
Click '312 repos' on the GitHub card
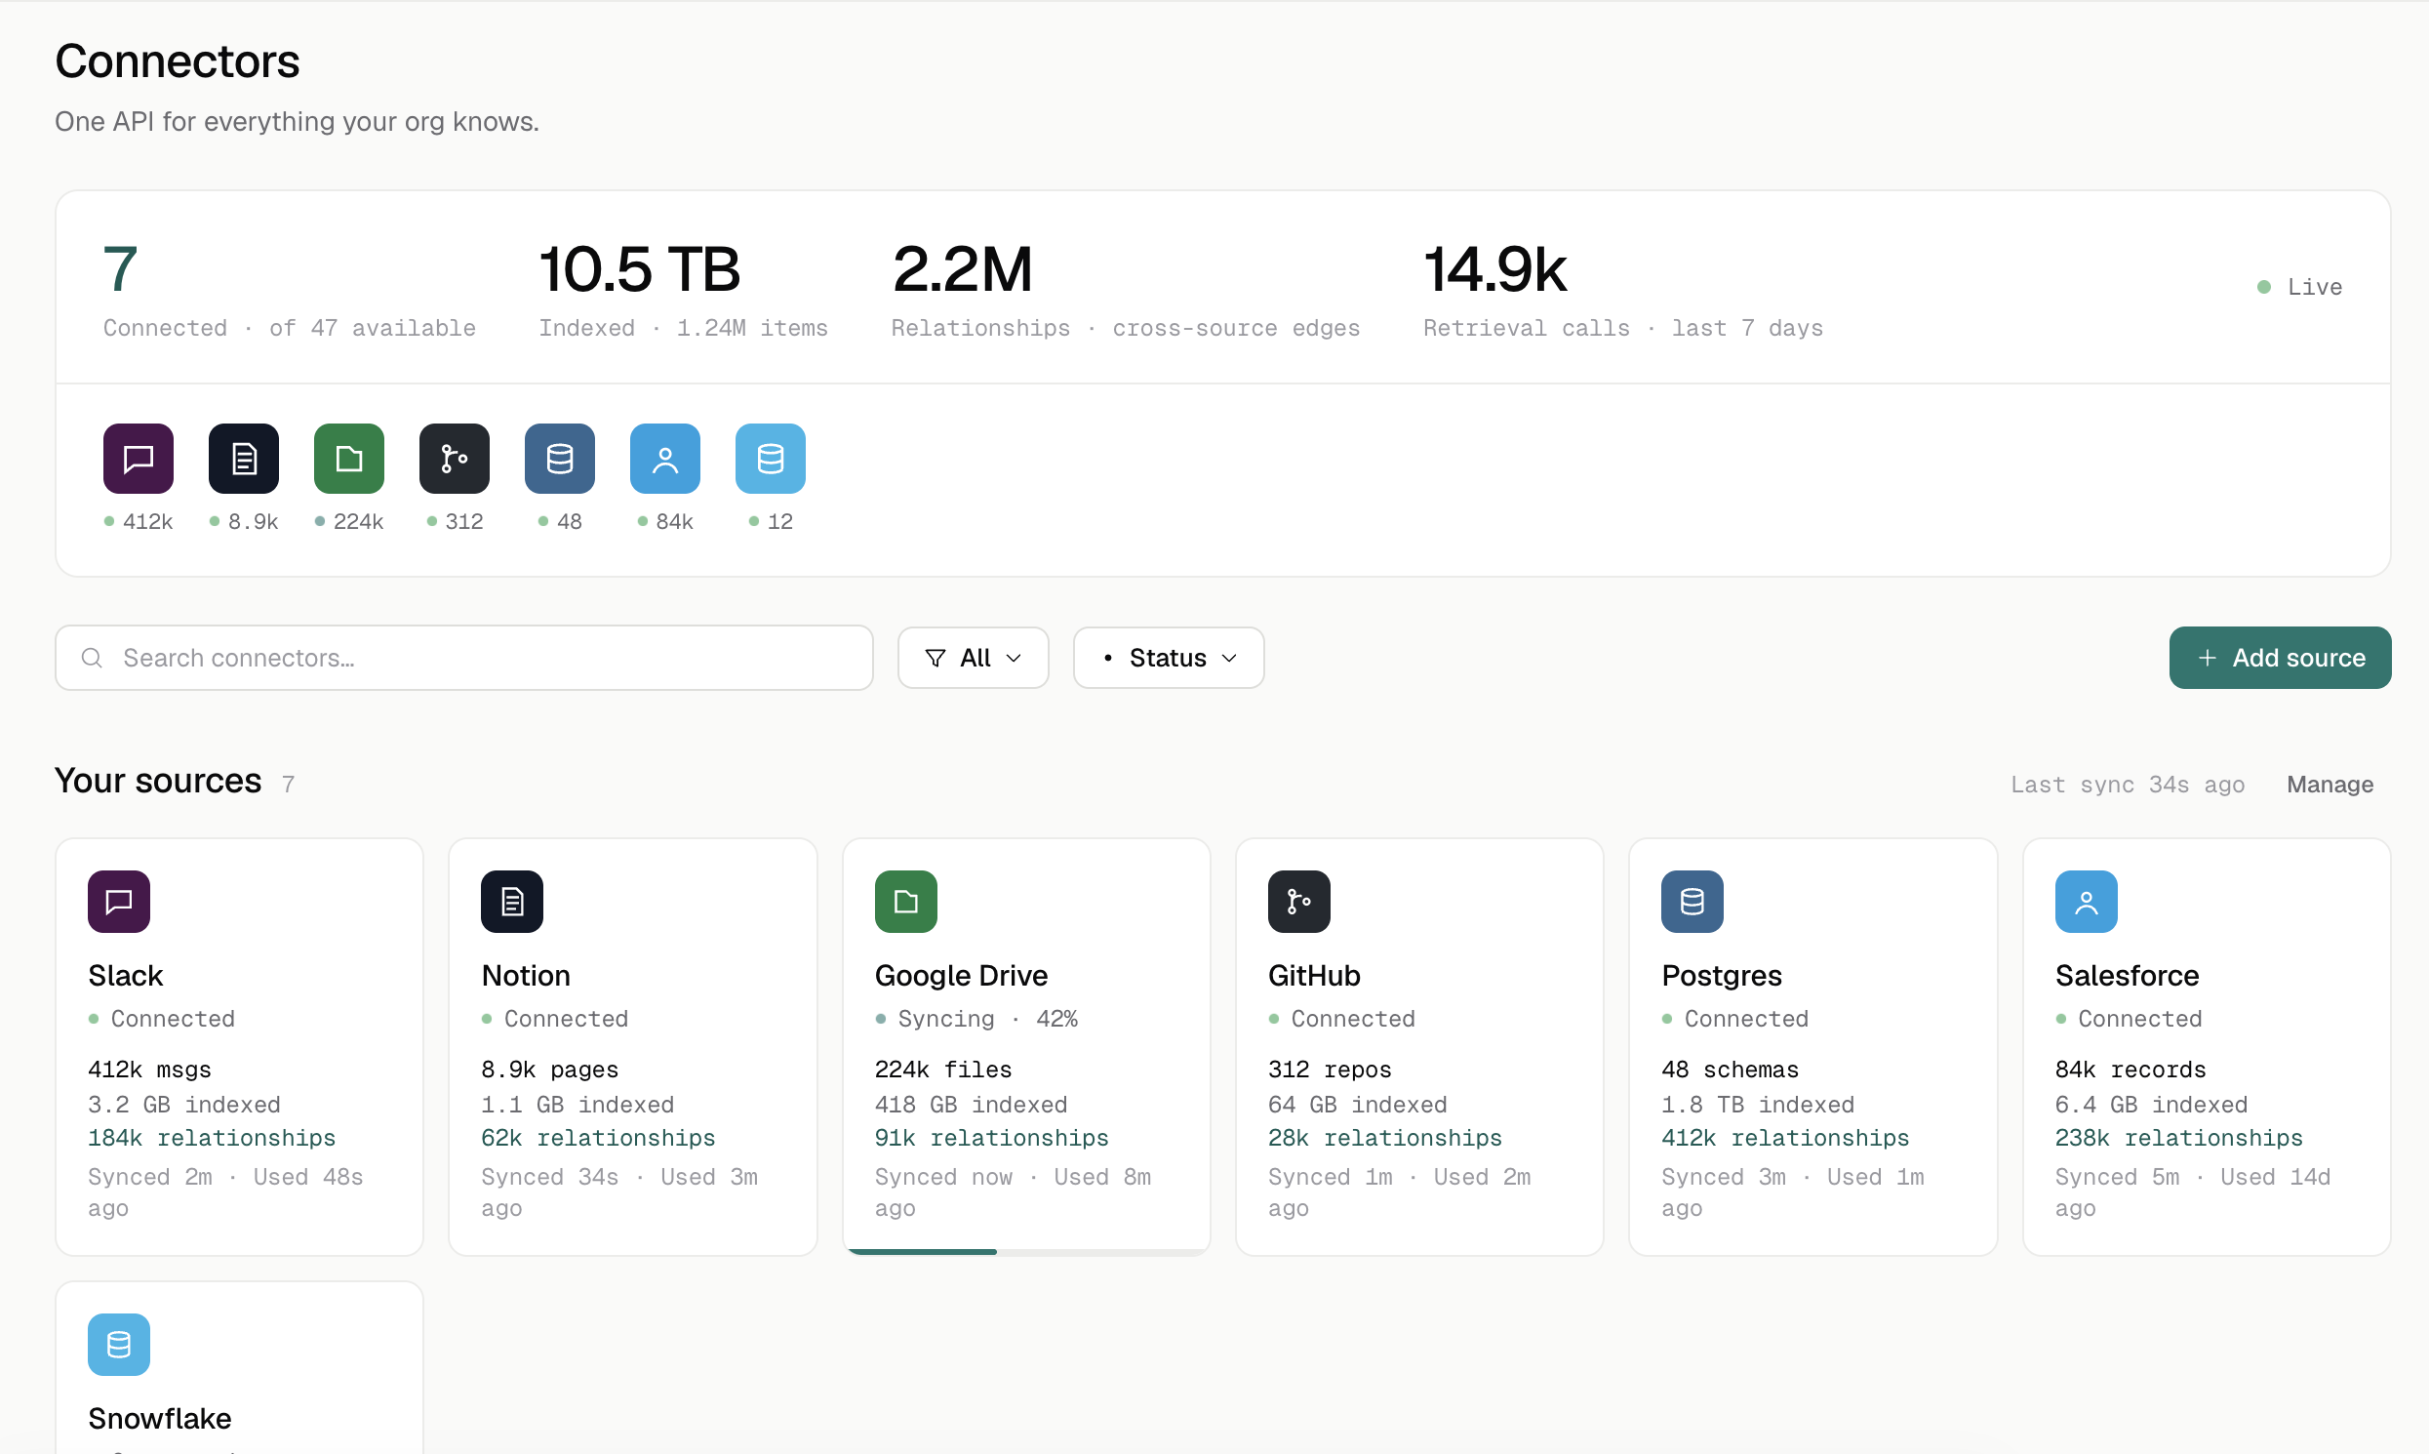point(1329,1070)
